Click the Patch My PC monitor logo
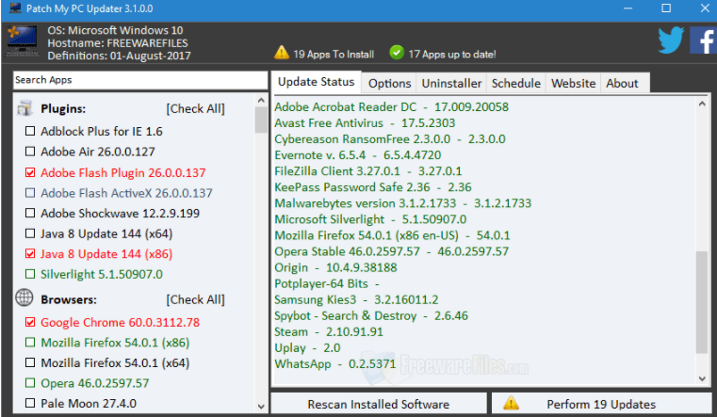 [x=22, y=41]
